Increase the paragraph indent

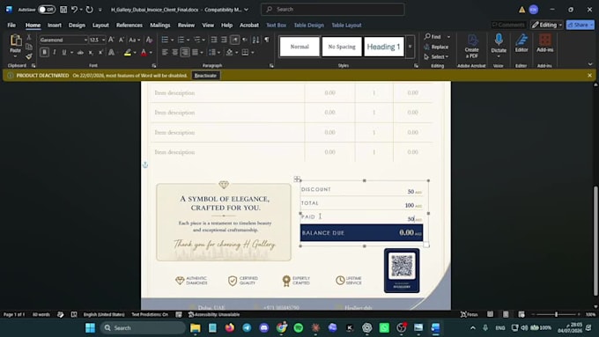click(x=224, y=40)
